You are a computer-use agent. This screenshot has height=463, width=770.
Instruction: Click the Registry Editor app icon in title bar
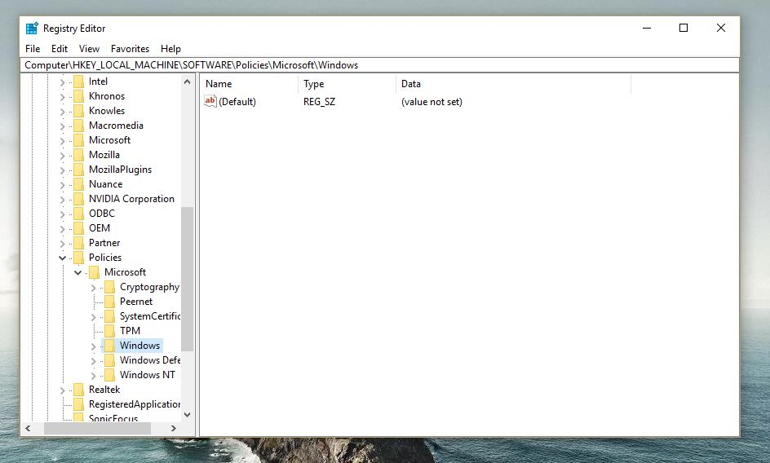tap(32, 28)
